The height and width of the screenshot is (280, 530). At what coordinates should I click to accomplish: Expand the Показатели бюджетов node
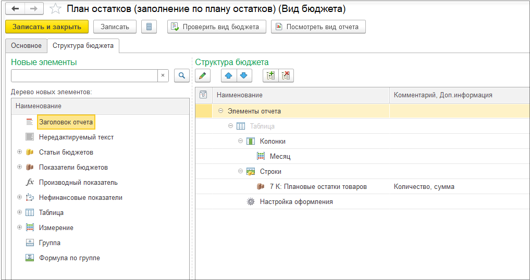click(x=20, y=167)
